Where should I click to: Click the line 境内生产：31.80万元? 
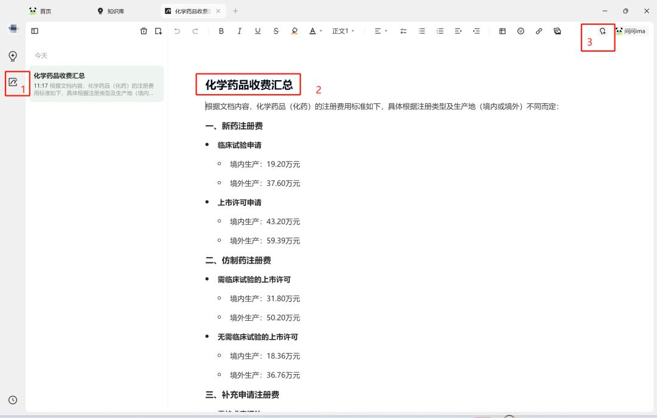point(265,299)
